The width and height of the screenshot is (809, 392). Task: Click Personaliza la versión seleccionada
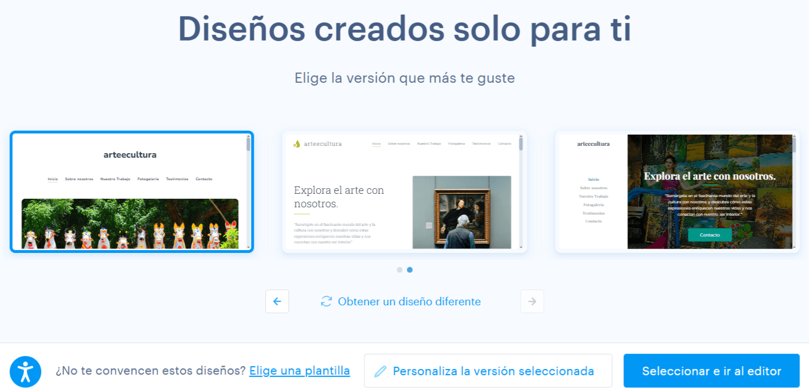[488, 371]
